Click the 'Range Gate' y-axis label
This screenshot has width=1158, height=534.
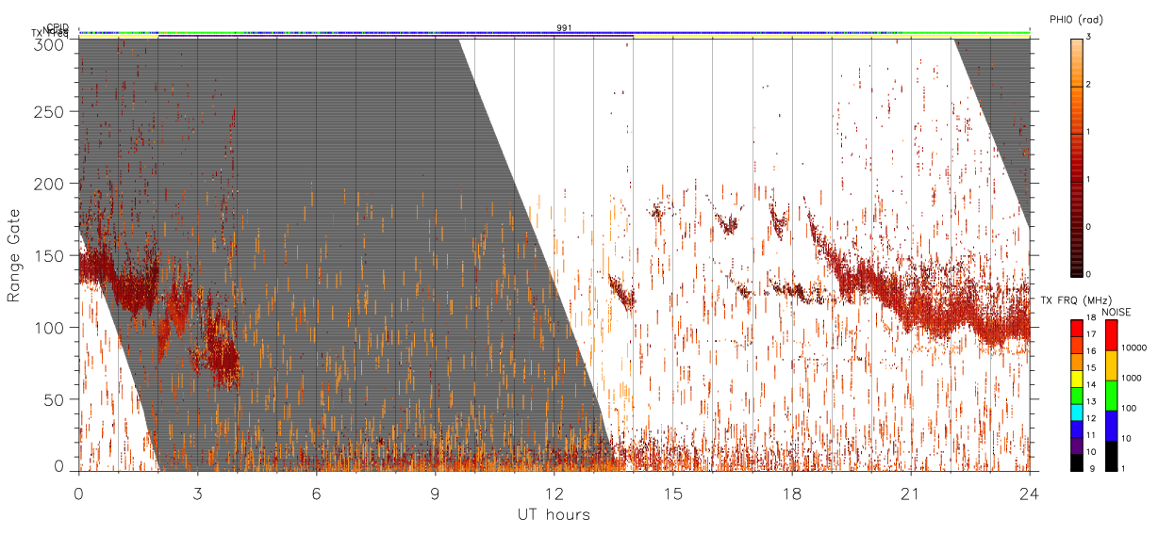click(14, 254)
